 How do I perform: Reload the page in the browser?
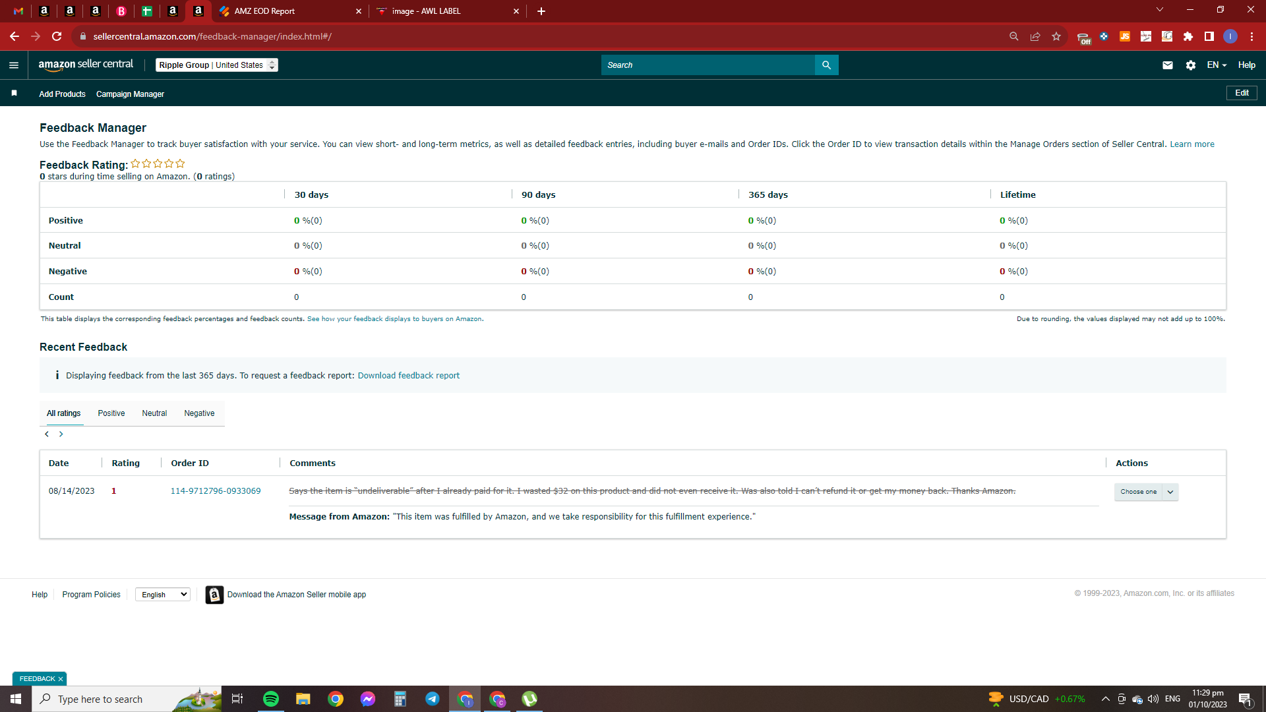pyautogui.click(x=57, y=36)
